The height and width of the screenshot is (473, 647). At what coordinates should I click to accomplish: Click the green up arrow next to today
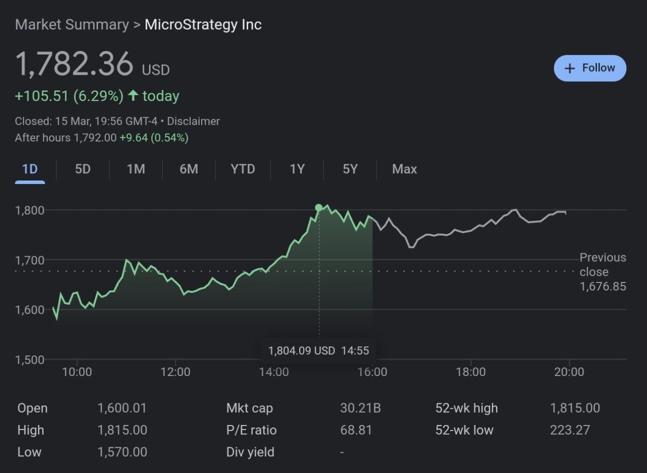133,96
